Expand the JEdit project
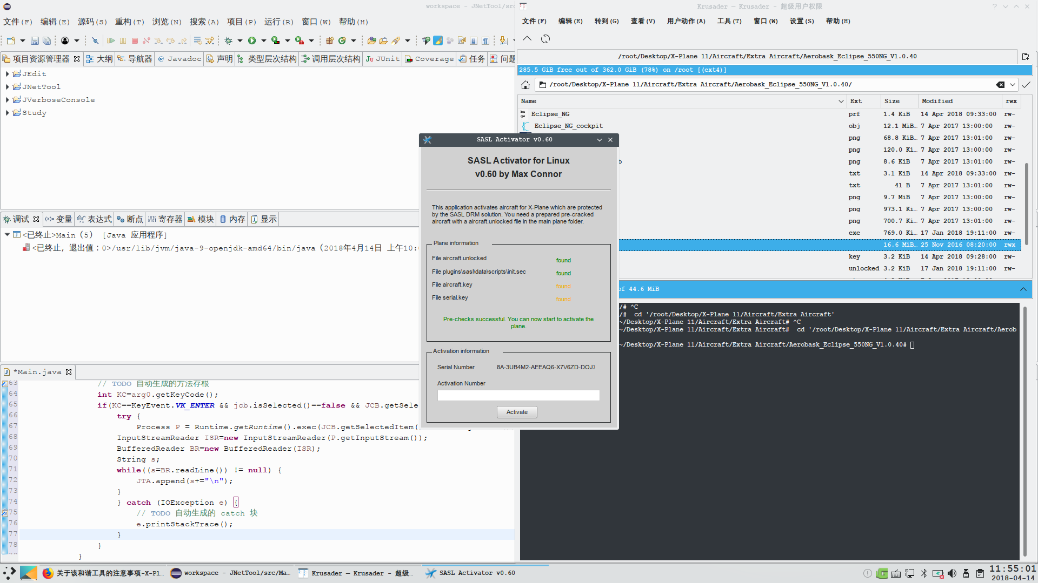 click(7, 74)
